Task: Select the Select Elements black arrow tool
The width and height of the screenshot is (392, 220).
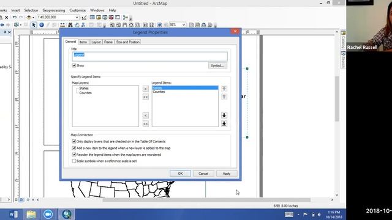Action: [x=34, y=25]
